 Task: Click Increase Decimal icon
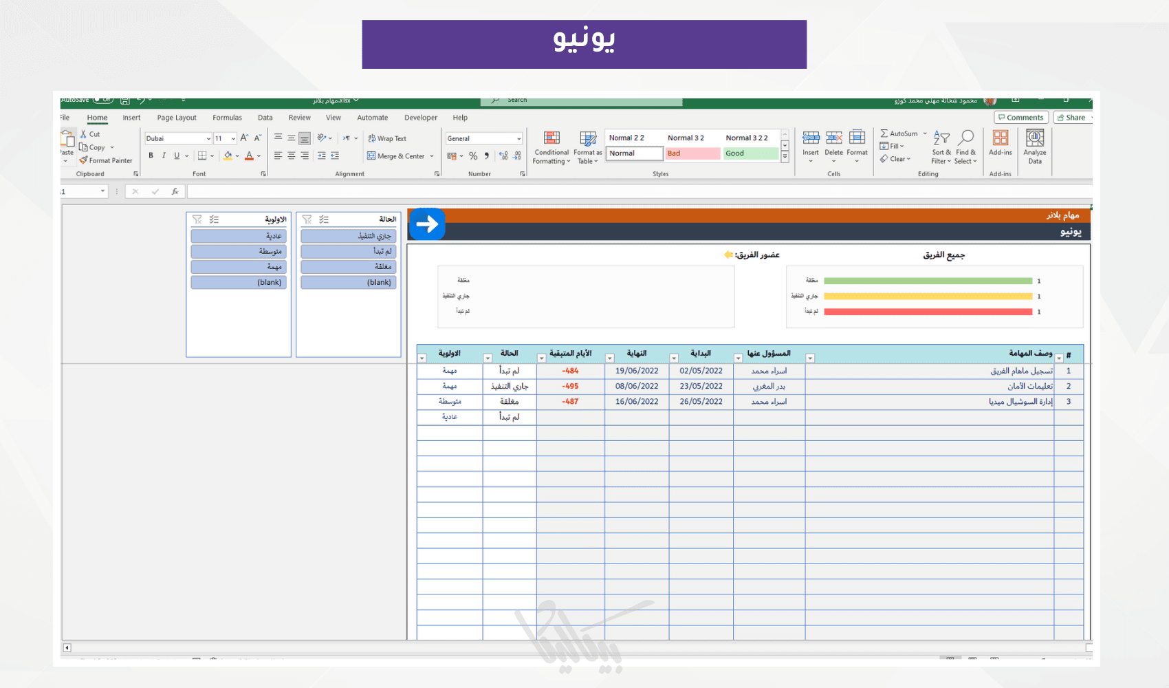point(503,156)
